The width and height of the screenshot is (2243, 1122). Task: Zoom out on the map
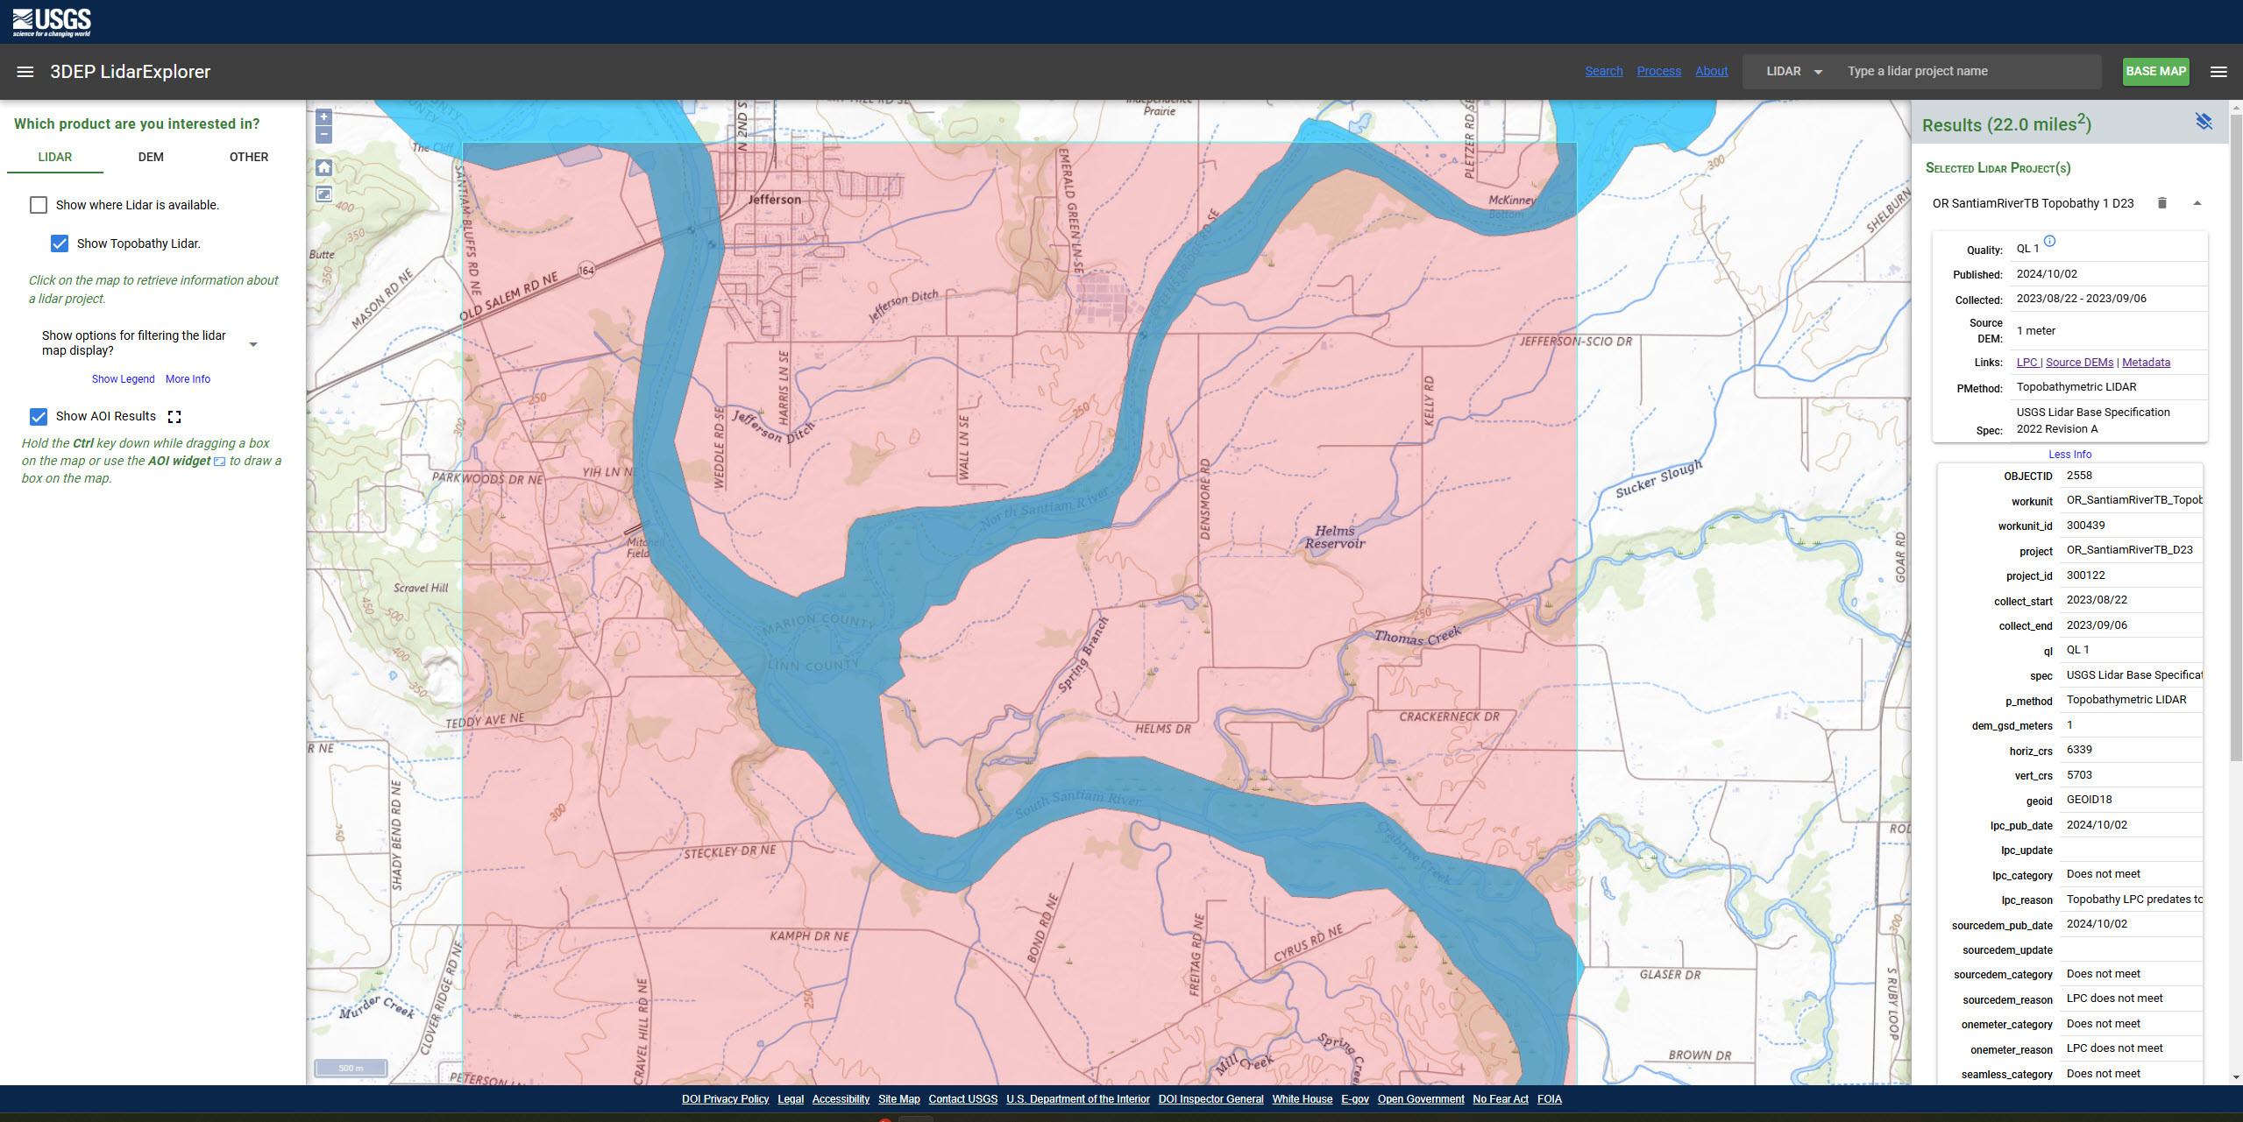click(x=323, y=135)
